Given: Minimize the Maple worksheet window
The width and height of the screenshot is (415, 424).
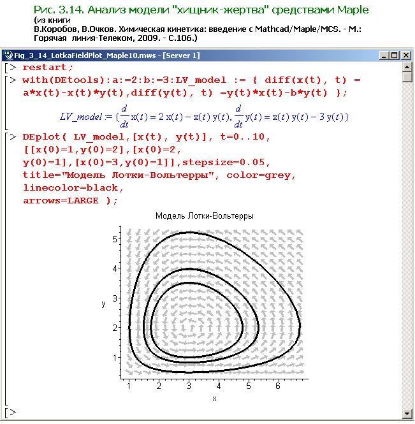Looking at the screenshot, I should point(384,55).
